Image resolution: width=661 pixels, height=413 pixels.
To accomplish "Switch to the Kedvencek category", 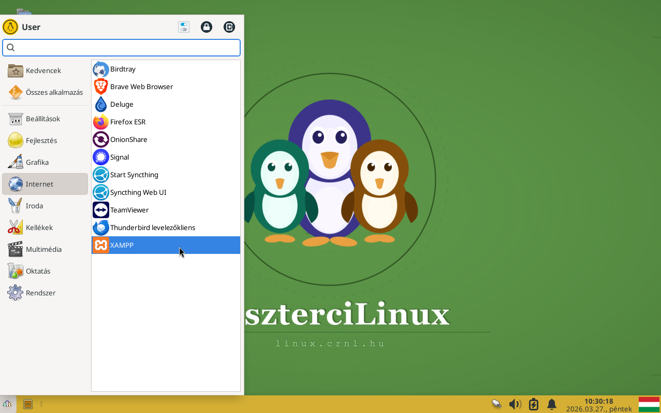I will pos(43,70).
